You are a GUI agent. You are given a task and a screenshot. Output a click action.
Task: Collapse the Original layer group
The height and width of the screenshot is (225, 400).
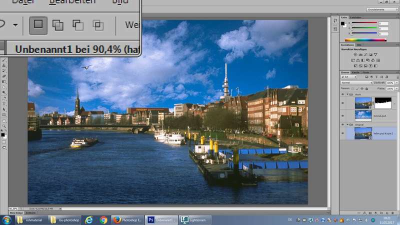point(347,124)
